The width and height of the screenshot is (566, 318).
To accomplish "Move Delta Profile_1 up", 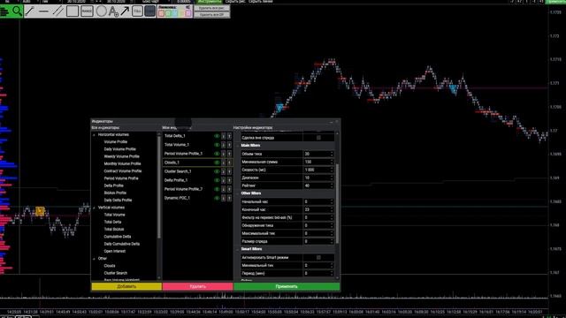I will (229, 180).
